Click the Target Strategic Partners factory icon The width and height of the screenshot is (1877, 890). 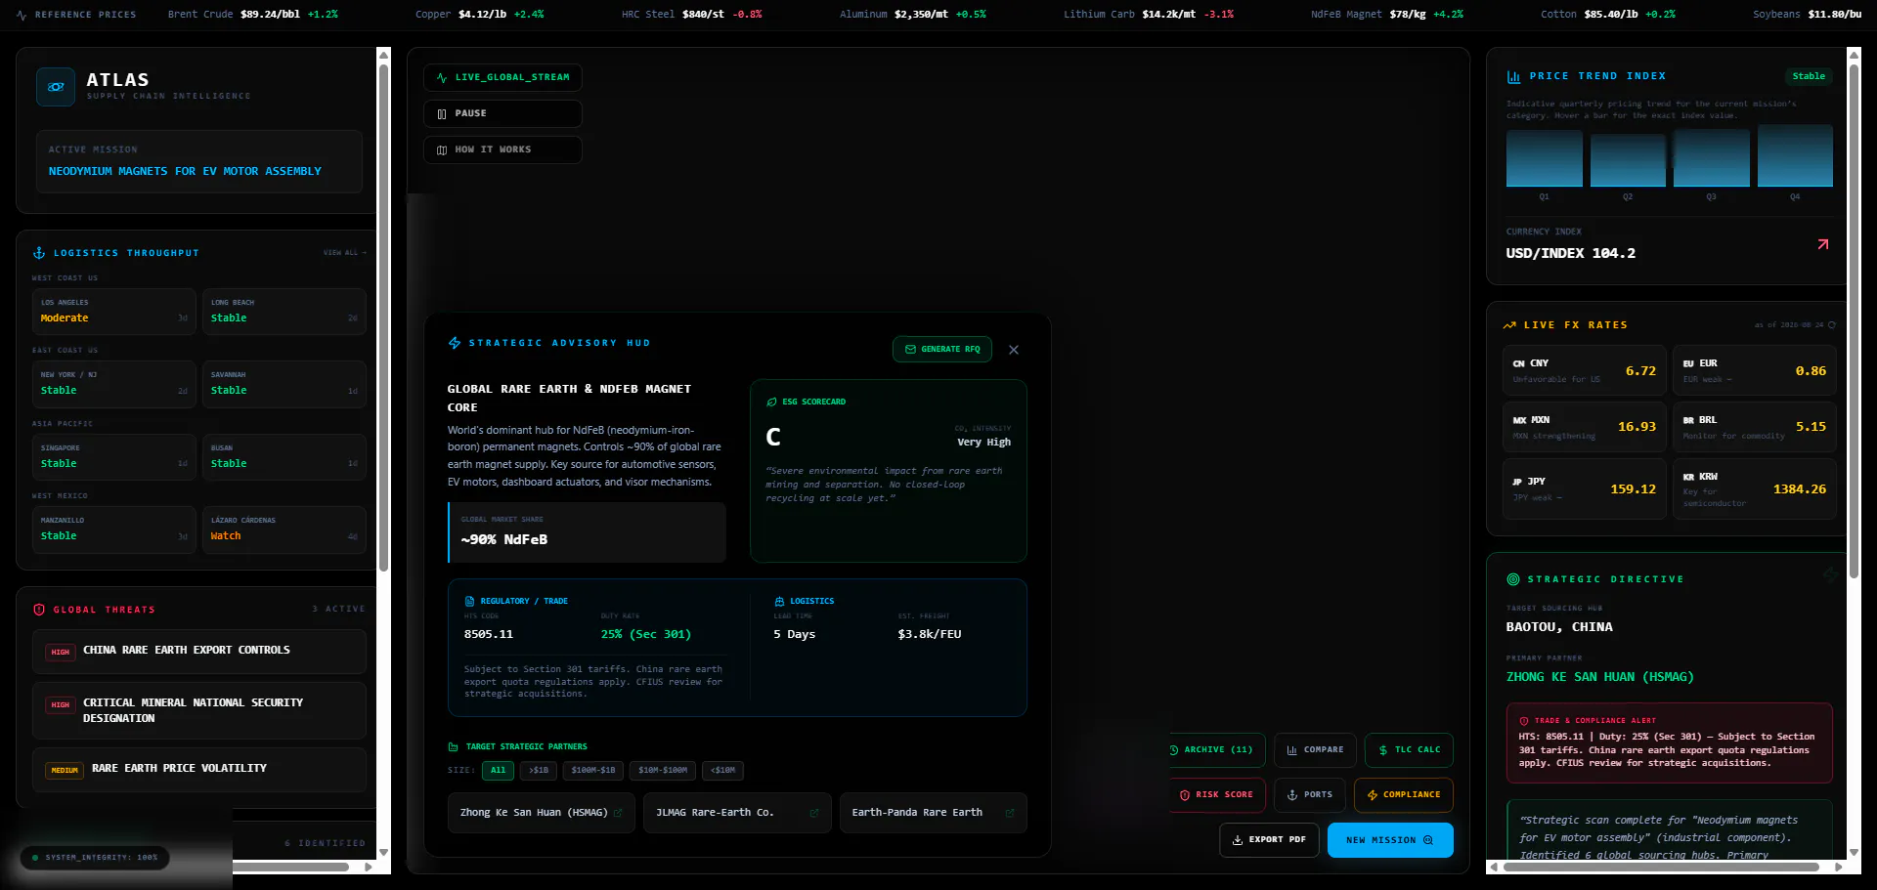point(454,746)
